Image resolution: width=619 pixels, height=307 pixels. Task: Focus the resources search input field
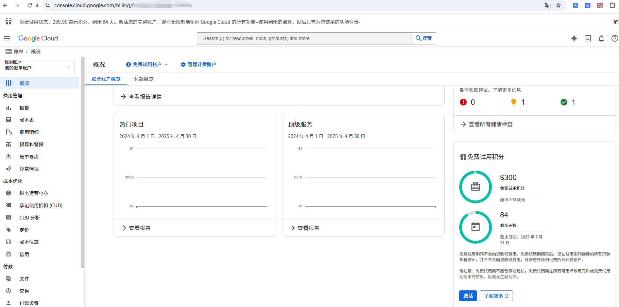coord(304,38)
